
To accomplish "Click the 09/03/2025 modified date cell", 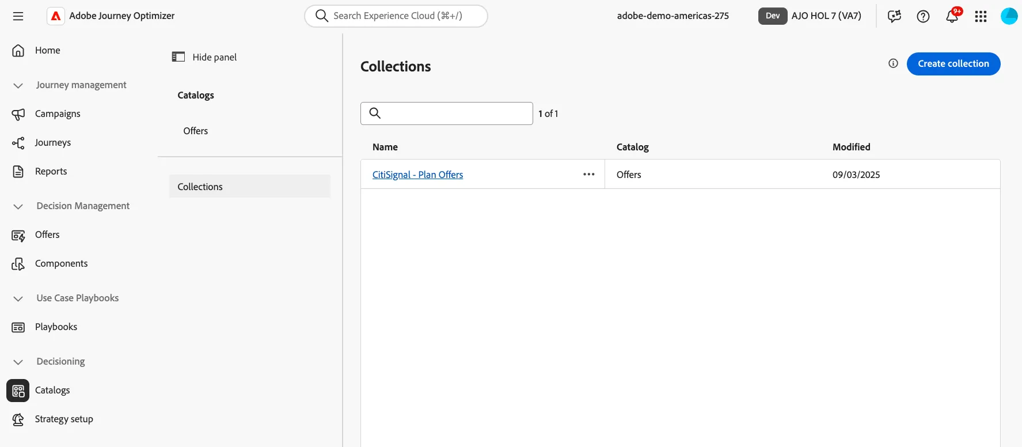I will tap(856, 175).
